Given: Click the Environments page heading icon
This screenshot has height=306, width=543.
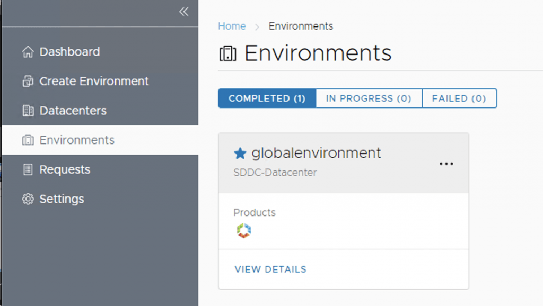Looking at the screenshot, I should 227,53.
